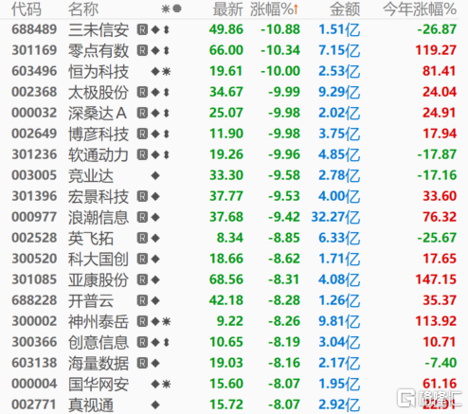Click the diamond icon next to 亚康股份

[x=155, y=279]
